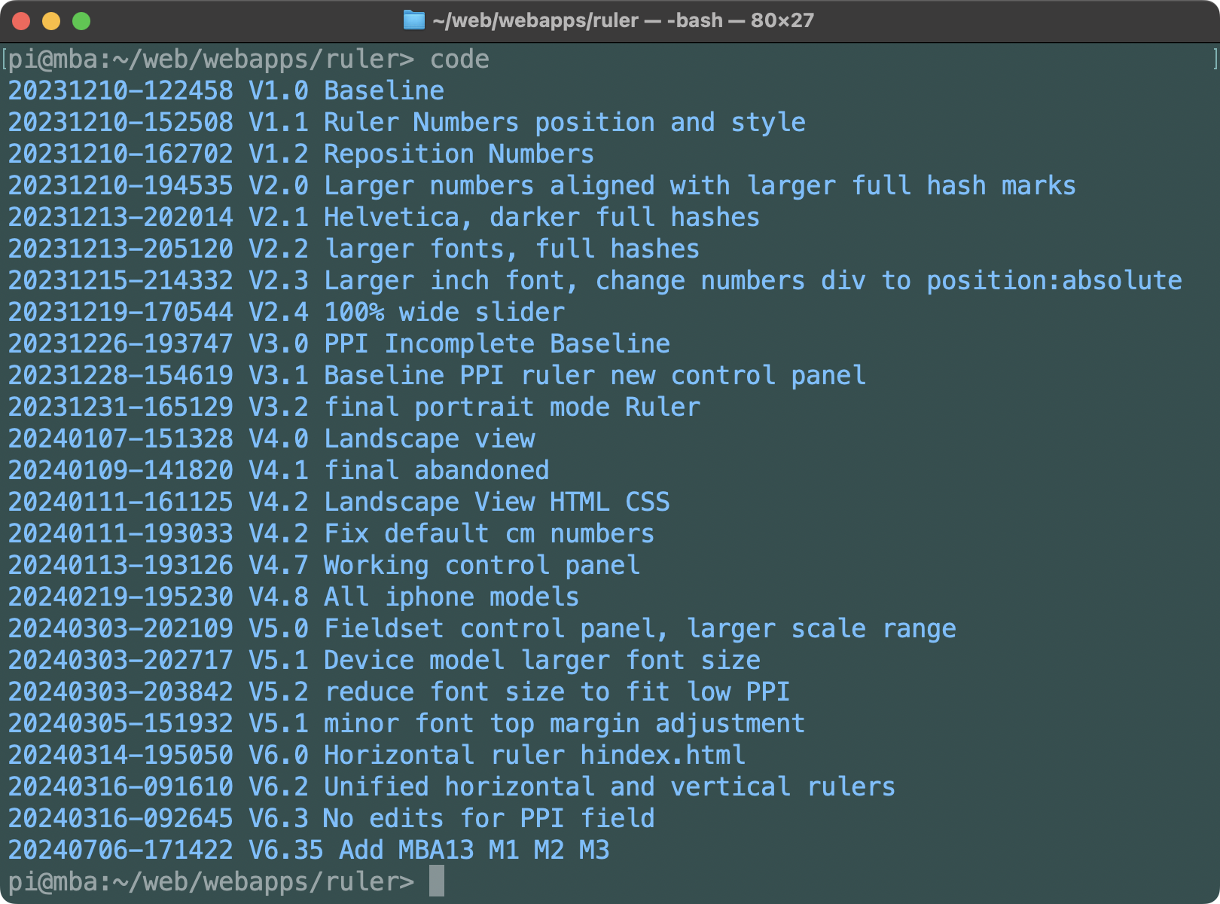Image resolution: width=1220 pixels, height=904 pixels.
Task: Click the line 'V1.2 Reposition Numbers'
Action: tap(422, 154)
